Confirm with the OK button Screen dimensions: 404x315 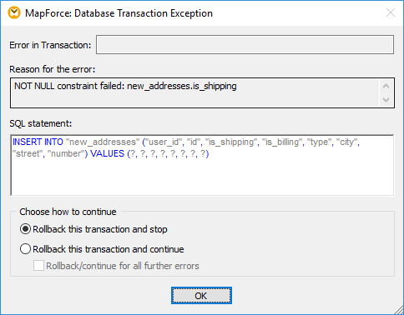tap(201, 296)
